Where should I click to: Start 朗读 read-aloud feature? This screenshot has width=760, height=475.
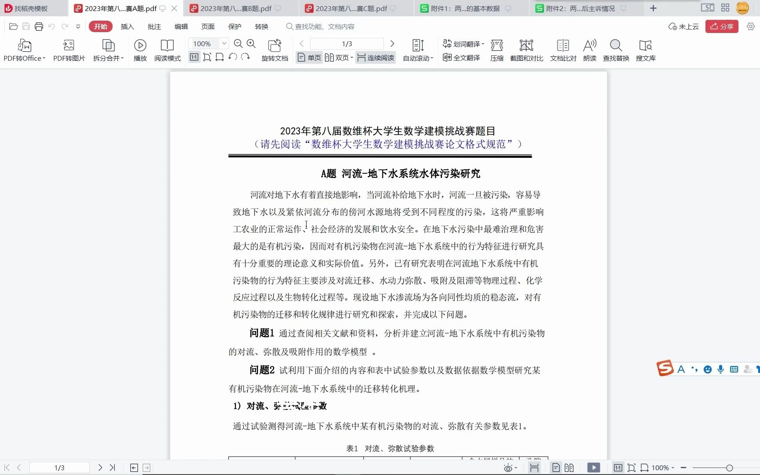point(589,50)
